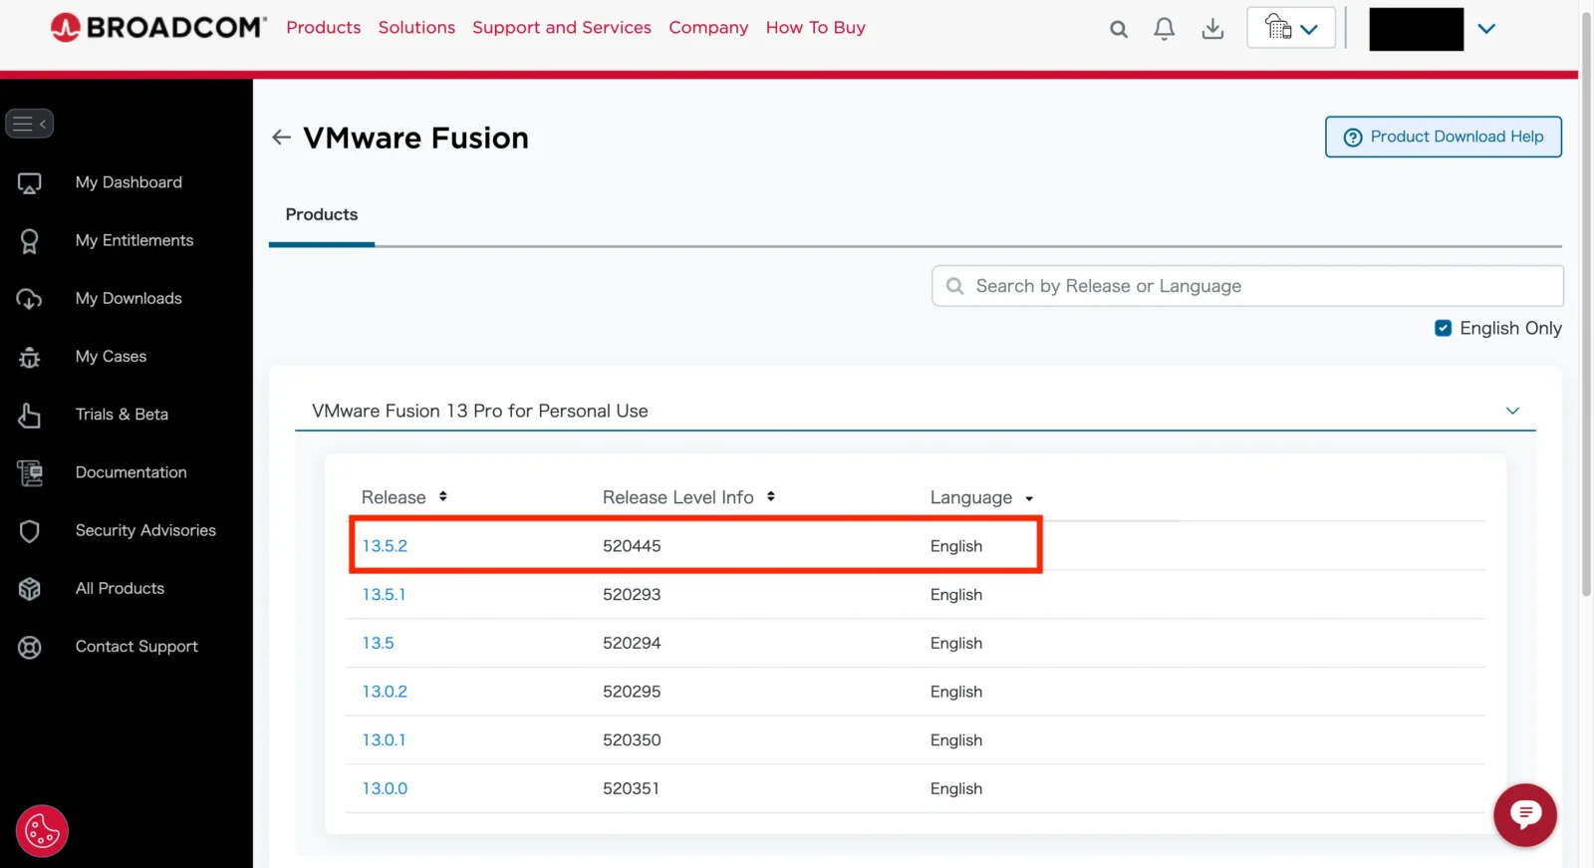Collapse VMware Fusion 13 Pro for Personal Use section
The height and width of the screenshot is (868, 1594).
(x=1512, y=411)
